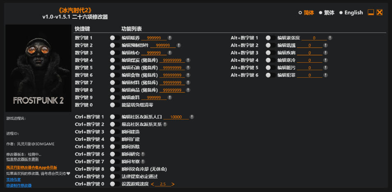Viewport: 392px width, 192px height.
Task: Click info icon next to 最高社区&派系关系
Action: 165,124
